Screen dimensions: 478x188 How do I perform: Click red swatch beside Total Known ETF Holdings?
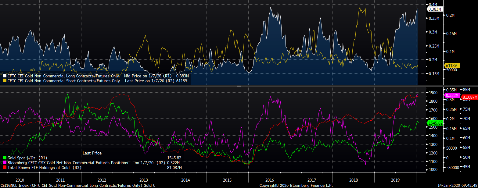(x=5, y=168)
